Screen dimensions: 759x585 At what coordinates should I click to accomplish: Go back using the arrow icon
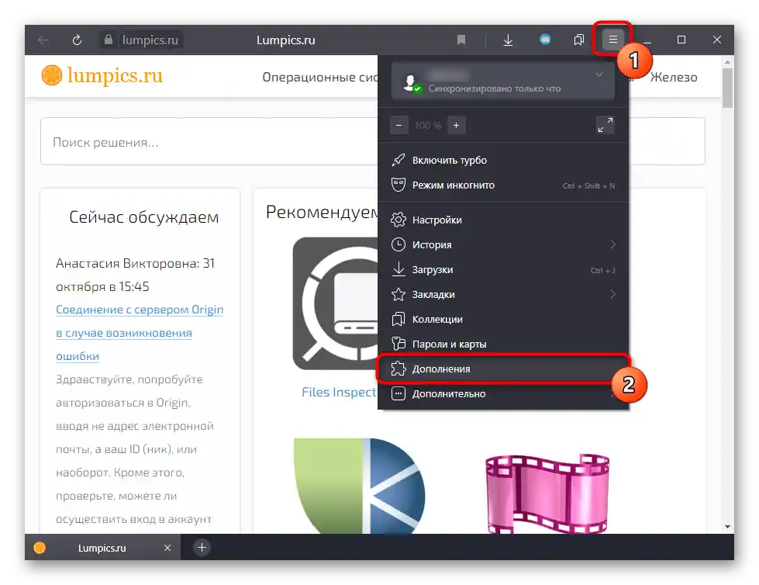point(43,40)
